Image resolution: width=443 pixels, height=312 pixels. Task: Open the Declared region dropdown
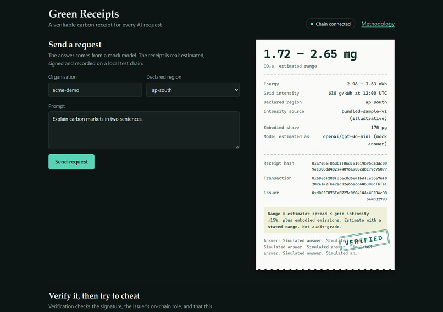[x=193, y=90]
